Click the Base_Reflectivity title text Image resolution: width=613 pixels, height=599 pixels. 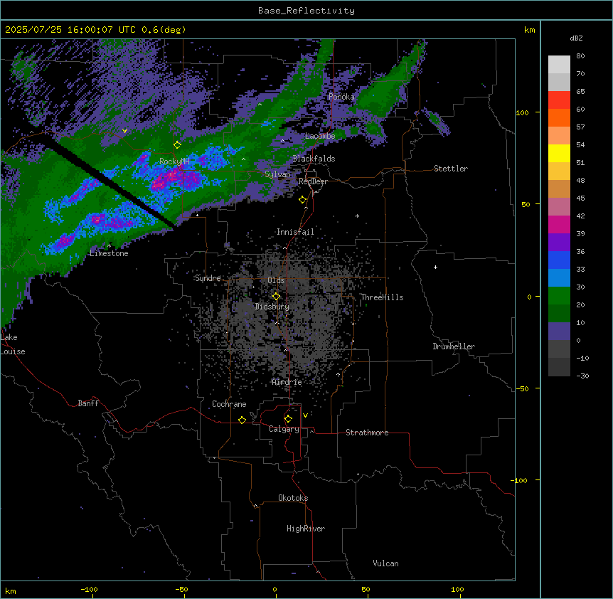tap(306, 11)
